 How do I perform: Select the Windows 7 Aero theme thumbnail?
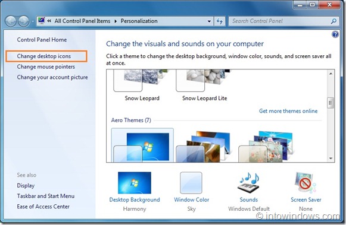click(x=142, y=145)
